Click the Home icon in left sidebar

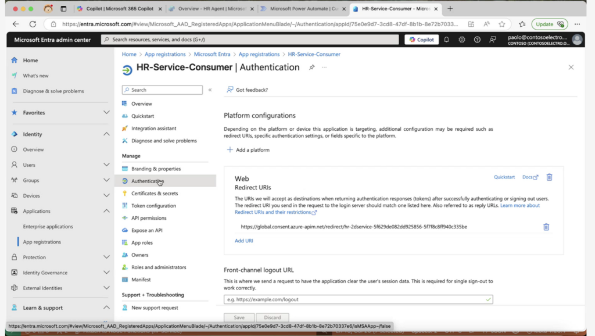coord(15,60)
